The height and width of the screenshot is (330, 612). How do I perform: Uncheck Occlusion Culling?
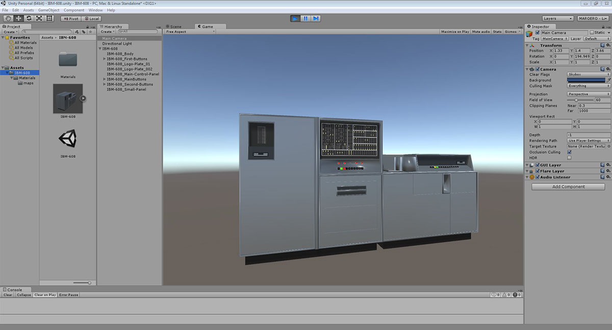coord(569,152)
